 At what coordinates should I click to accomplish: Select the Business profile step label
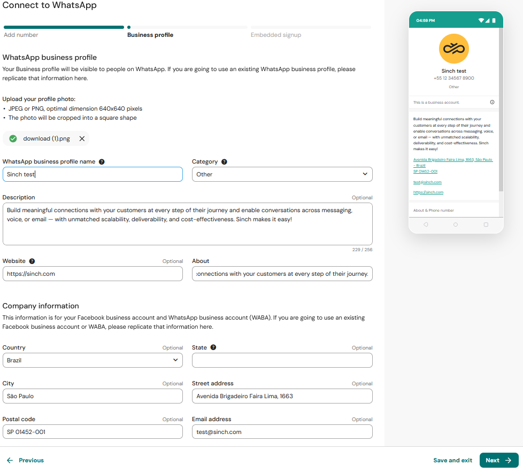[150, 35]
